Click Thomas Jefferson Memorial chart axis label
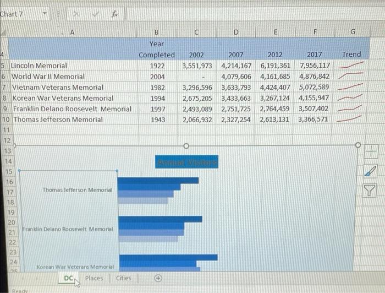The image size is (385, 293). [77, 190]
